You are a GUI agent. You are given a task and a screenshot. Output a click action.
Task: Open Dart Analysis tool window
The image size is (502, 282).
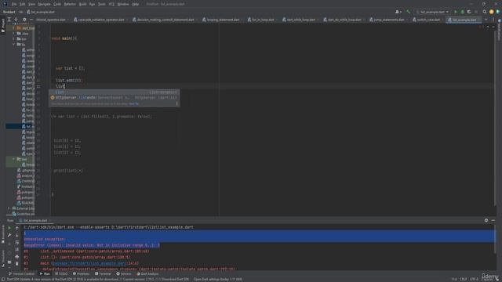pos(148,273)
